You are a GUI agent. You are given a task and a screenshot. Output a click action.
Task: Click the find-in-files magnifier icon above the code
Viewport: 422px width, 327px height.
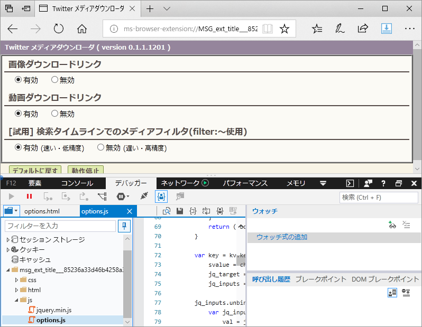pyautogui.click(x=167, y=211)
